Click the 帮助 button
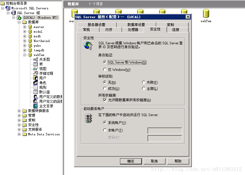 178,161
